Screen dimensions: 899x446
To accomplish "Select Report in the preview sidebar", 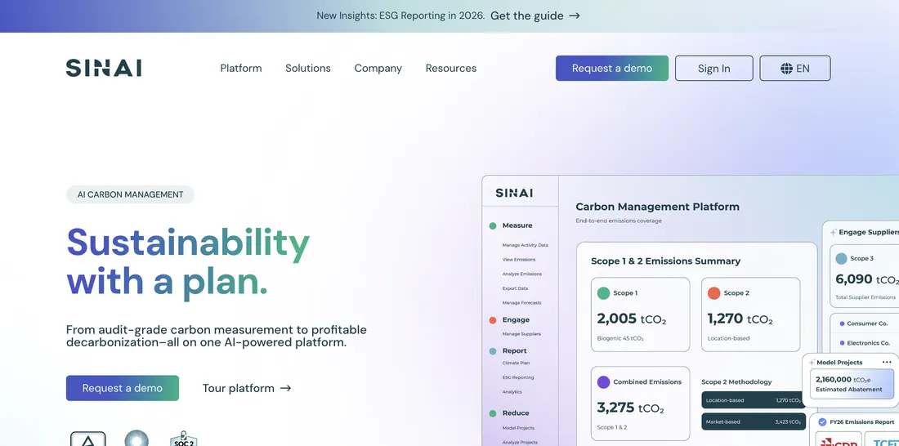I will 514,351.
